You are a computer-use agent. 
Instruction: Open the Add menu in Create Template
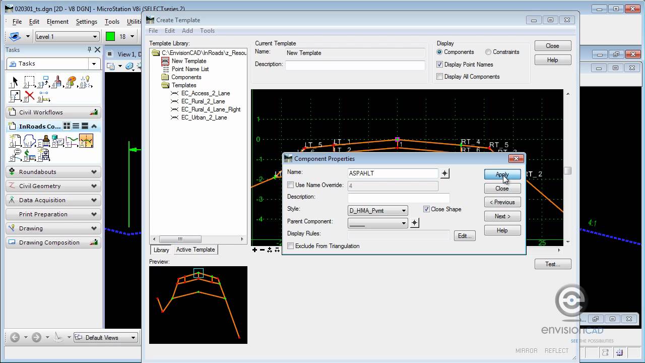tap(187, 31)
